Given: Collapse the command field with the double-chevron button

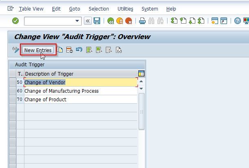Looking at the screenshot, I should point(87,21).
